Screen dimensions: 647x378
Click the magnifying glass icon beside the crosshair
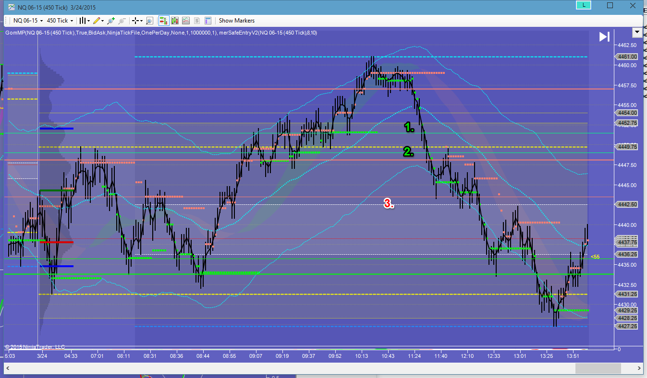[x=149, y=21]
